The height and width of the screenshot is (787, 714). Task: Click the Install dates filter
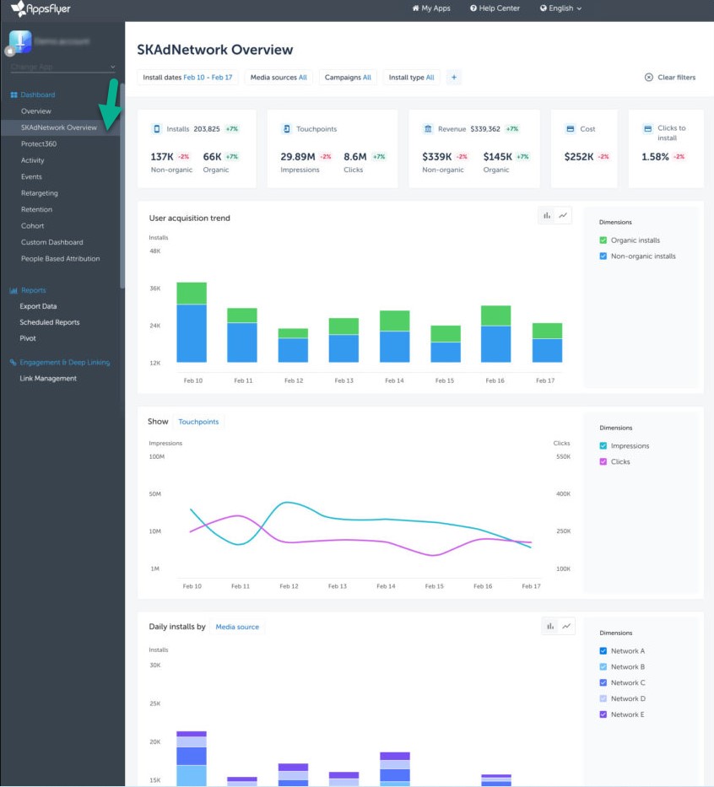point(187,78)
